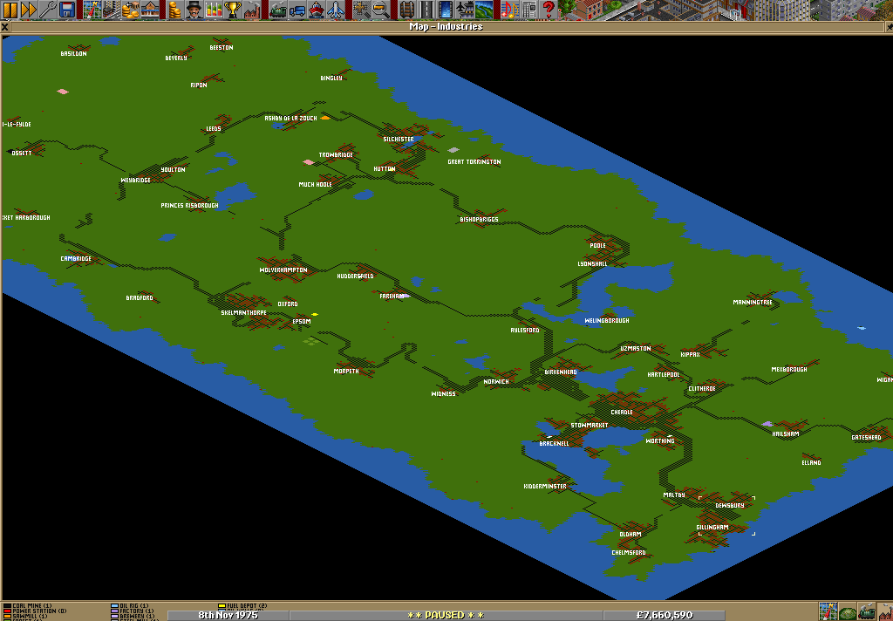
Task: Click the Kidderminster town label on map
Action: [545, 487]
